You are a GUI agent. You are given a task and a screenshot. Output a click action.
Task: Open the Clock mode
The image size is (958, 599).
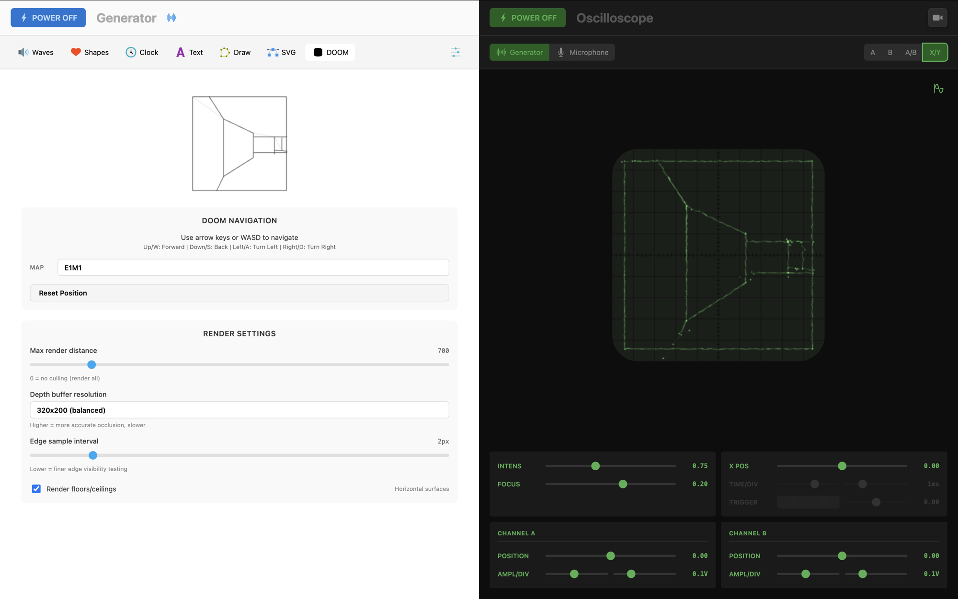pos(142,52)
